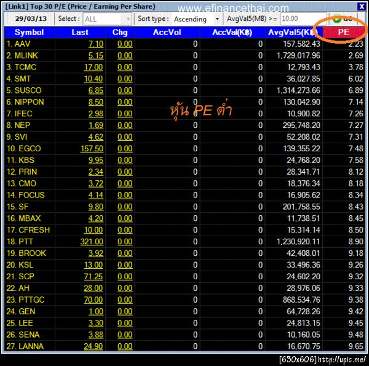Image resolution: width=369 pixels, height=366 pixels.
Task: Select the SF symbol
Action: 23,207
